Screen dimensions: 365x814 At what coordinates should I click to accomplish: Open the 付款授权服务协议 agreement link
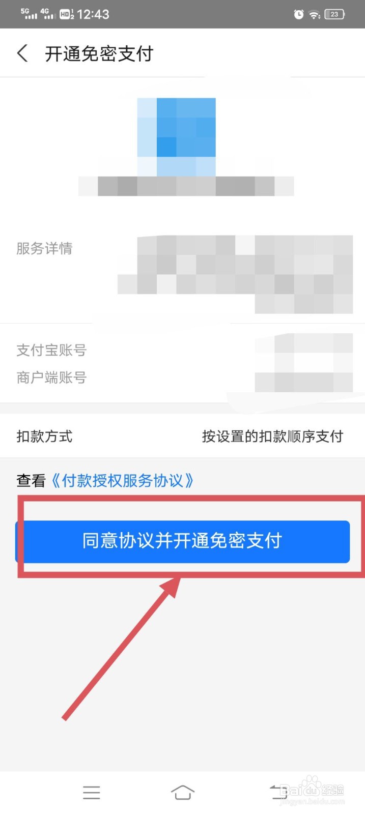tap(122, 481)
